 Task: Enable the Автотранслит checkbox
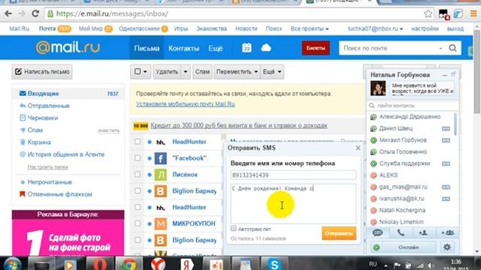coord(234,228)
